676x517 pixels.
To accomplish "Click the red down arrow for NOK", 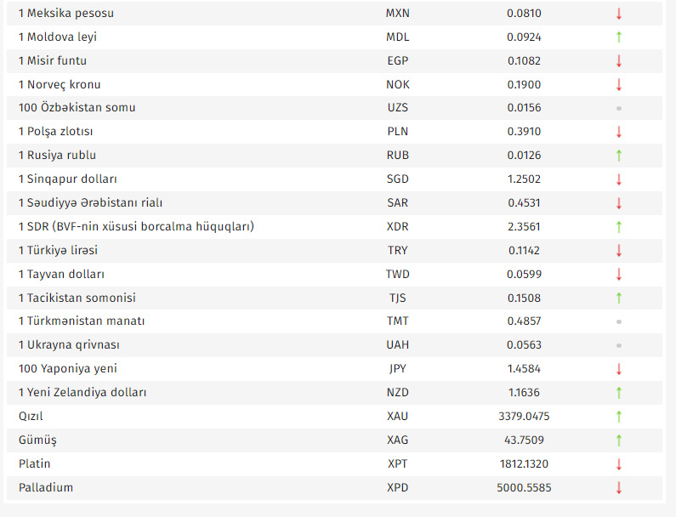I will tap(619, 85).
